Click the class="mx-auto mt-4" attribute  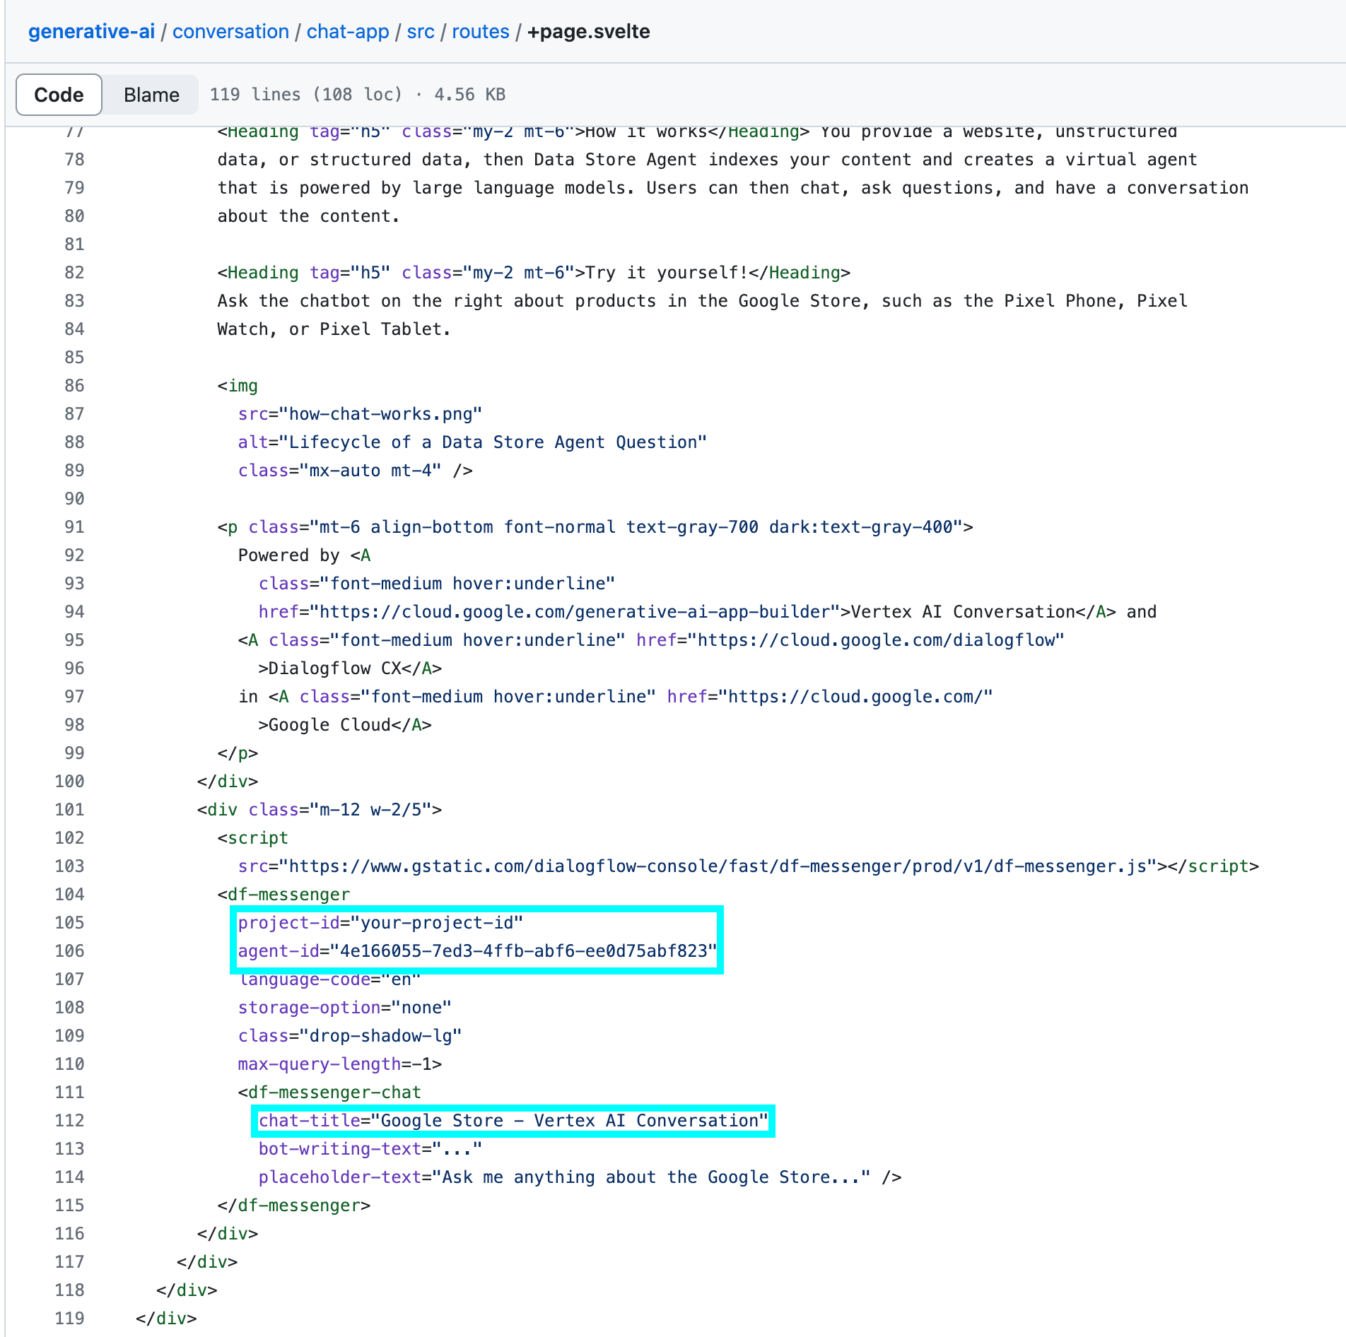340,471
